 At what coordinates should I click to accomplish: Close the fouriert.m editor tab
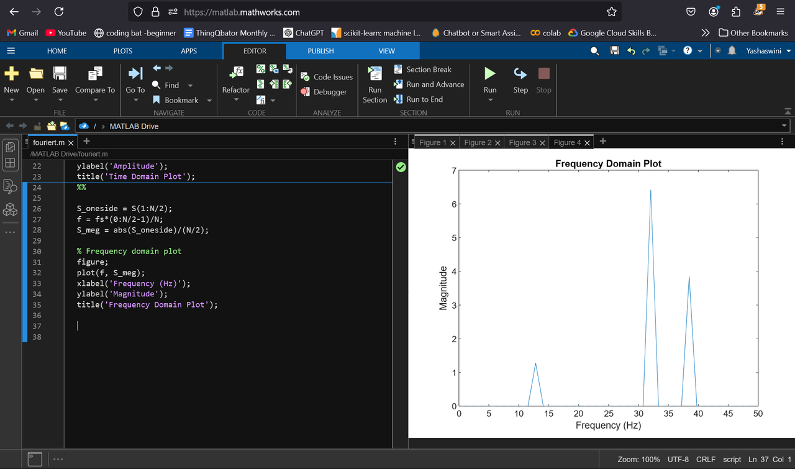tap(71, 143)
